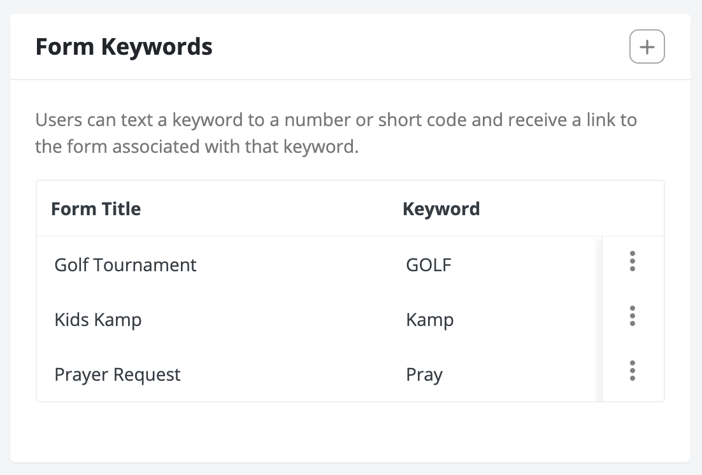The width and height of the screenshot is (702, 475).
Task: Click empty space between Prayer Request and Pray
Action: pyautogui.click(x=293, y=374)
